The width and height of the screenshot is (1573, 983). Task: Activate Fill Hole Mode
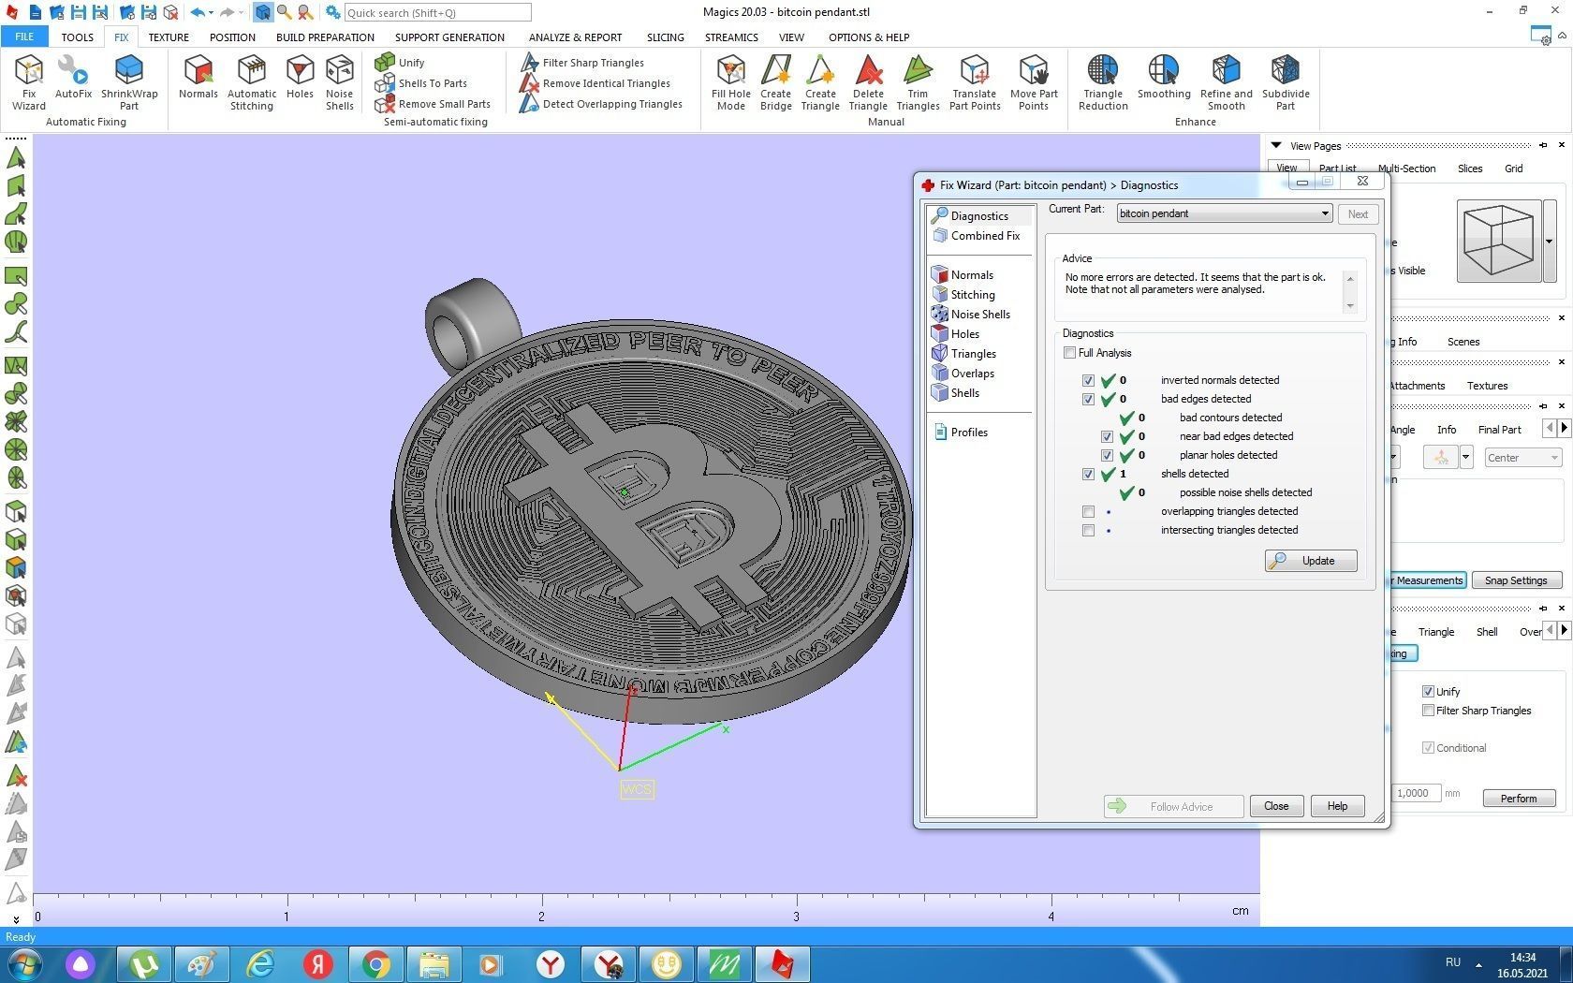point(731,82)
